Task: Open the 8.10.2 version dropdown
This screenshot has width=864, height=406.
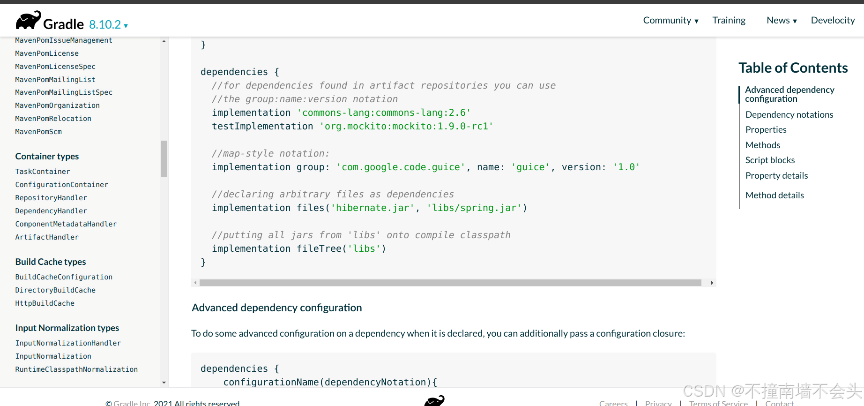Action: [x=108, y=24]
